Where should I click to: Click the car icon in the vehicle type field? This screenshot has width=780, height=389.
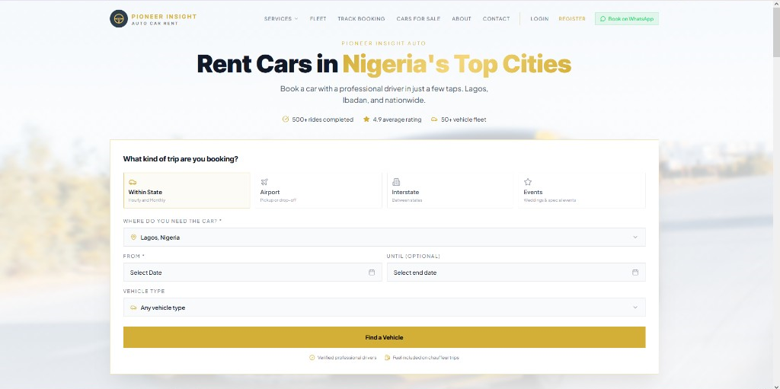(133, 308)
